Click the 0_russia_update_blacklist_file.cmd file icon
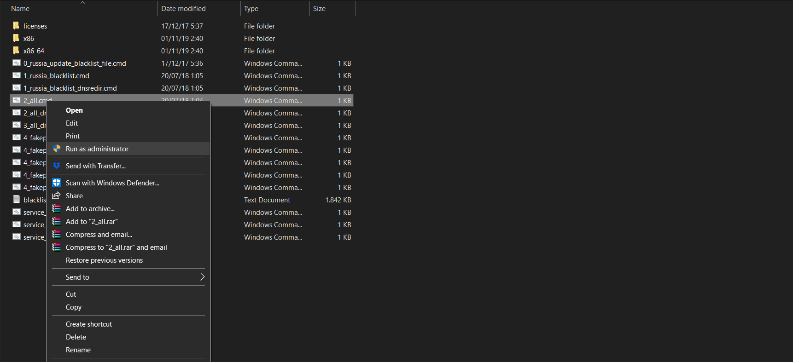Image resolution: width=793 pixels, height=362 pixels. 17,63
